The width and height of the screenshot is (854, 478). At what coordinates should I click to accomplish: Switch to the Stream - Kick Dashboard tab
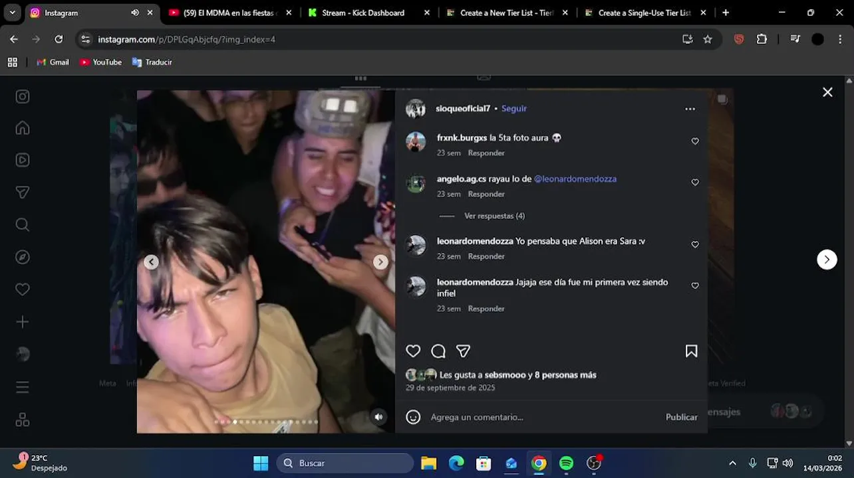(x=369, y=13)
